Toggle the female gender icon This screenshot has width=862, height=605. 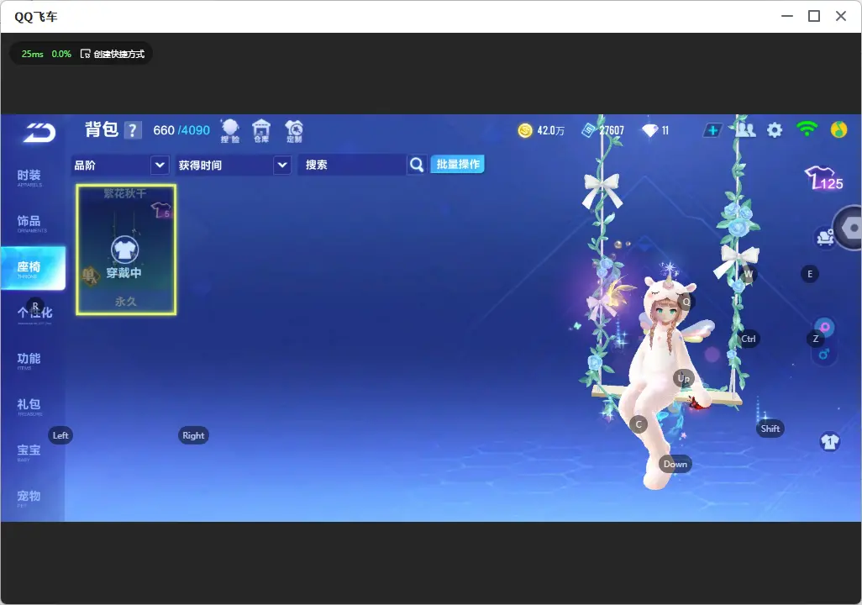point(825,327)
